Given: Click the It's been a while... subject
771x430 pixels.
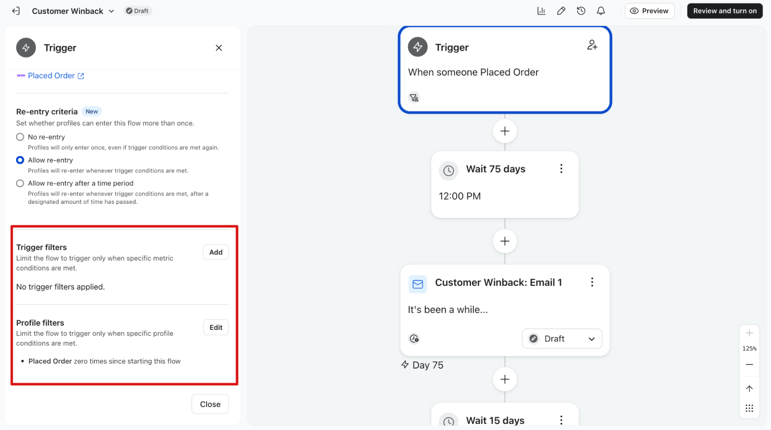Looking at the screenshot, I should click(x=448, y=309).
